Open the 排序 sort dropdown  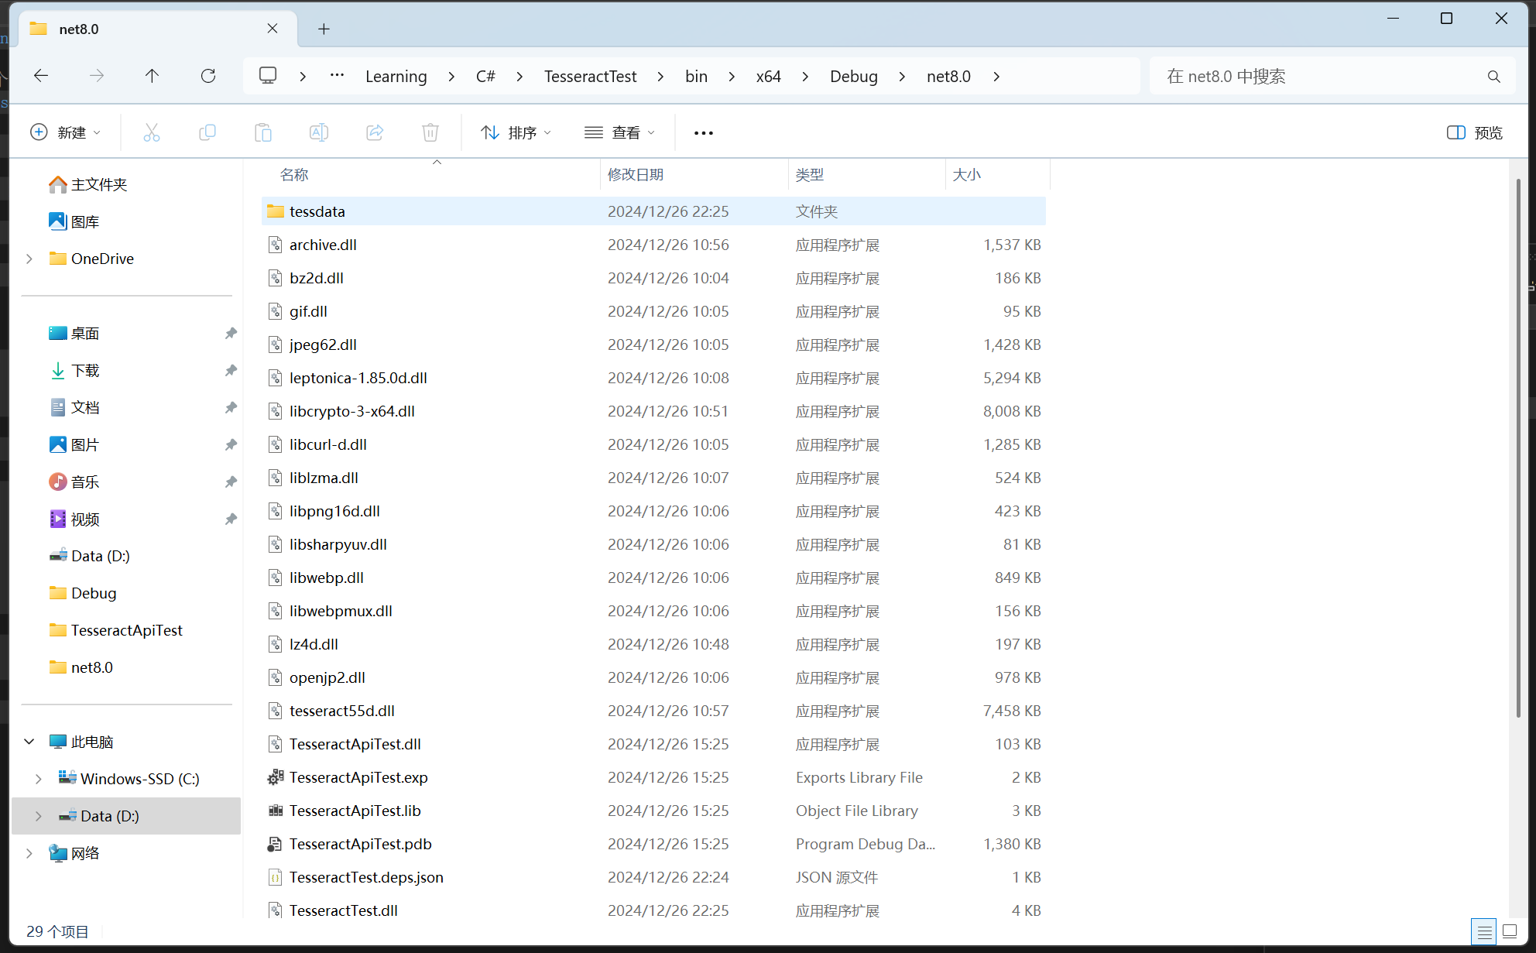pos(516,132)
